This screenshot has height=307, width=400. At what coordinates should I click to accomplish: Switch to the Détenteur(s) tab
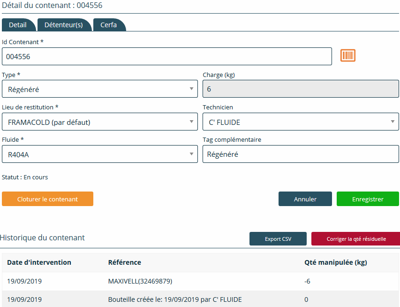[x=63, y=25]
